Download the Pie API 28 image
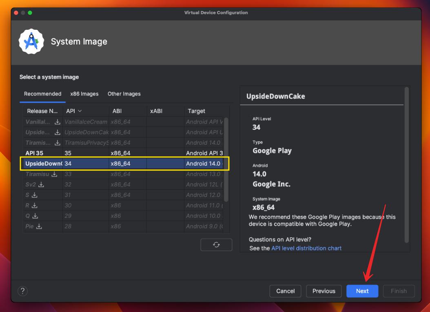430x312 pixels. click(x=39, y=226)
